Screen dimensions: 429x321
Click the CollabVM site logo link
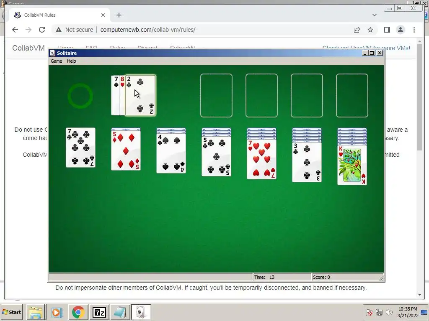[28, 48]
